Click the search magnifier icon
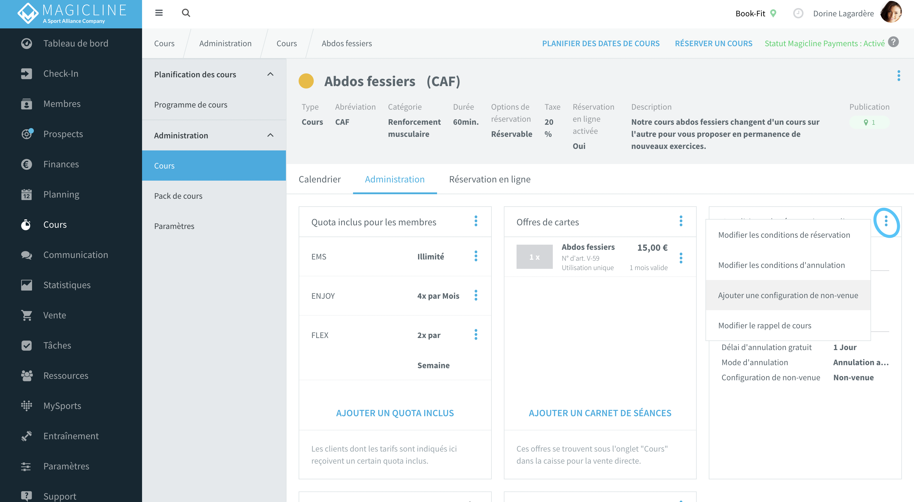The image size is (914, 502). pyautogui.click(x=186, y=13)
